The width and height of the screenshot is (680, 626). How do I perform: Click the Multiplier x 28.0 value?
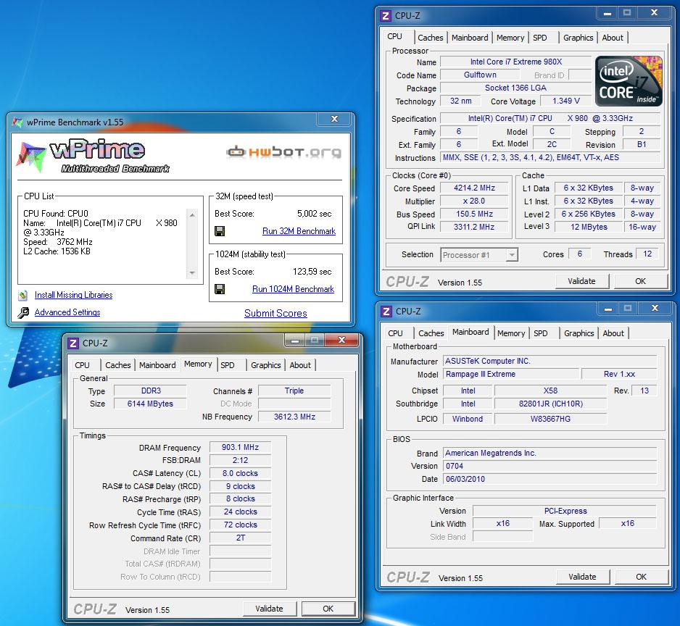point(474,201)
